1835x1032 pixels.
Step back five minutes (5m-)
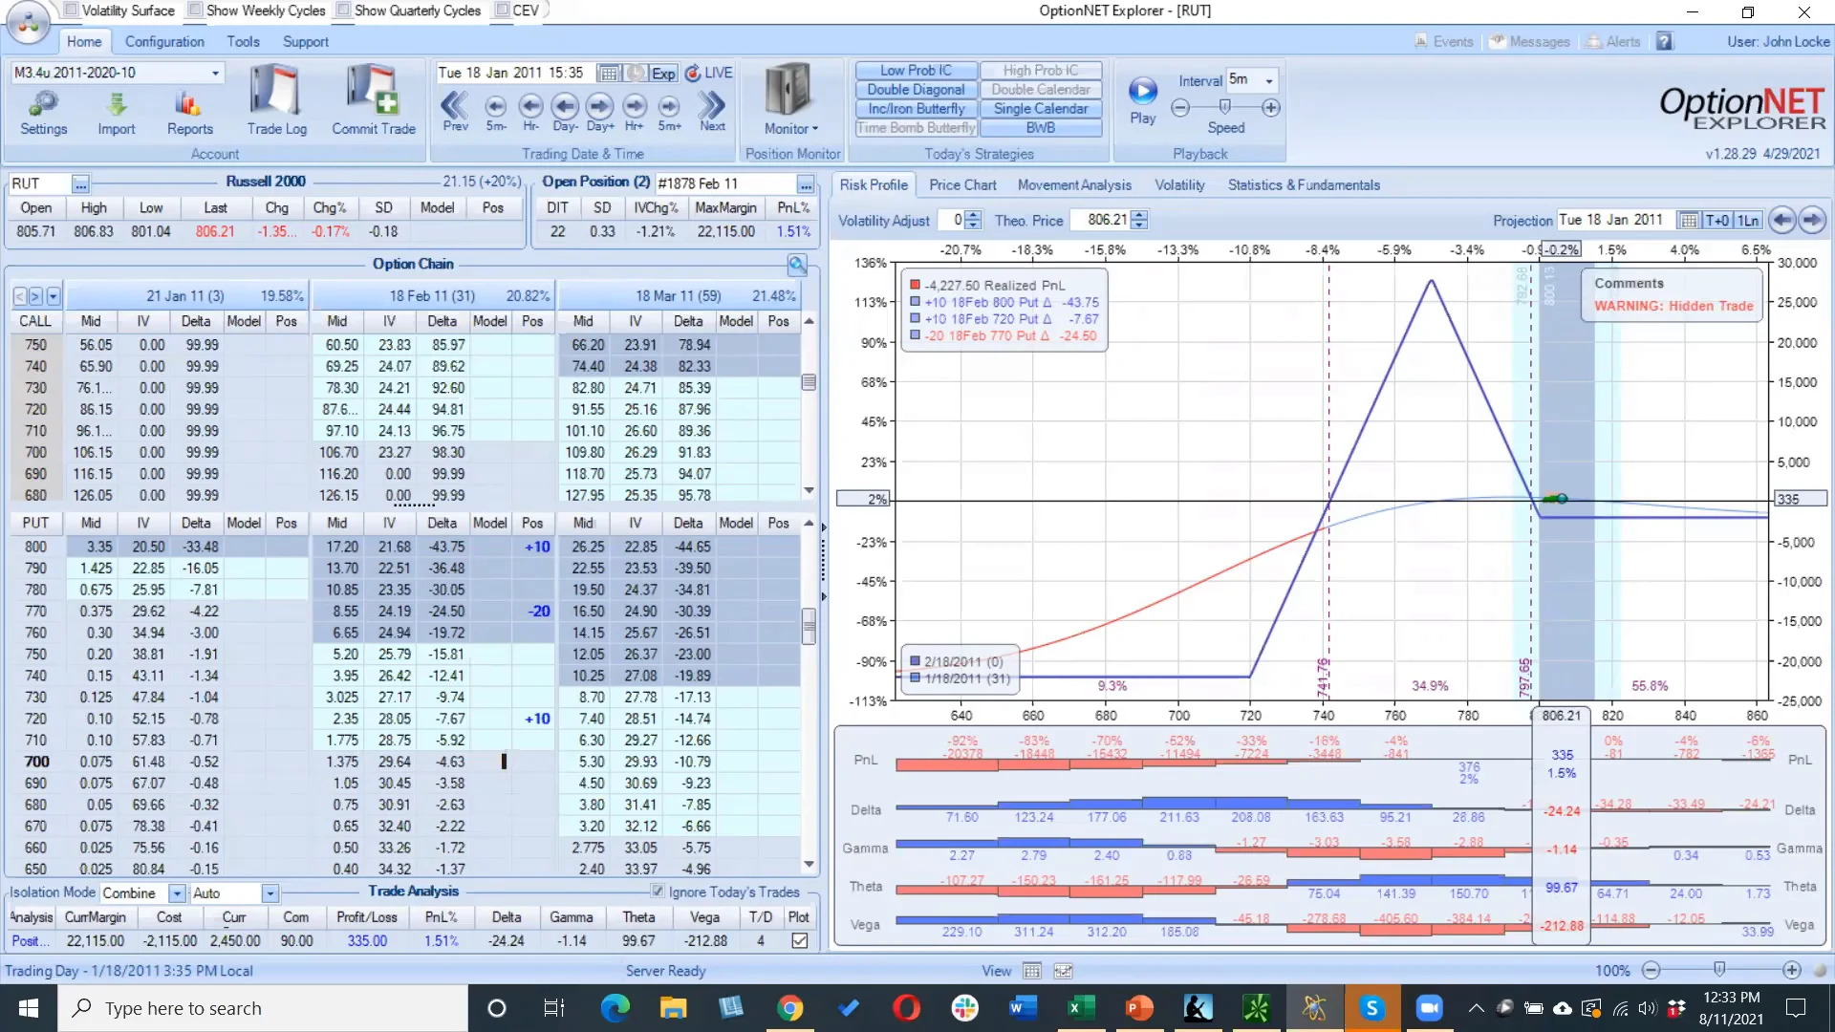pos(495,110)
